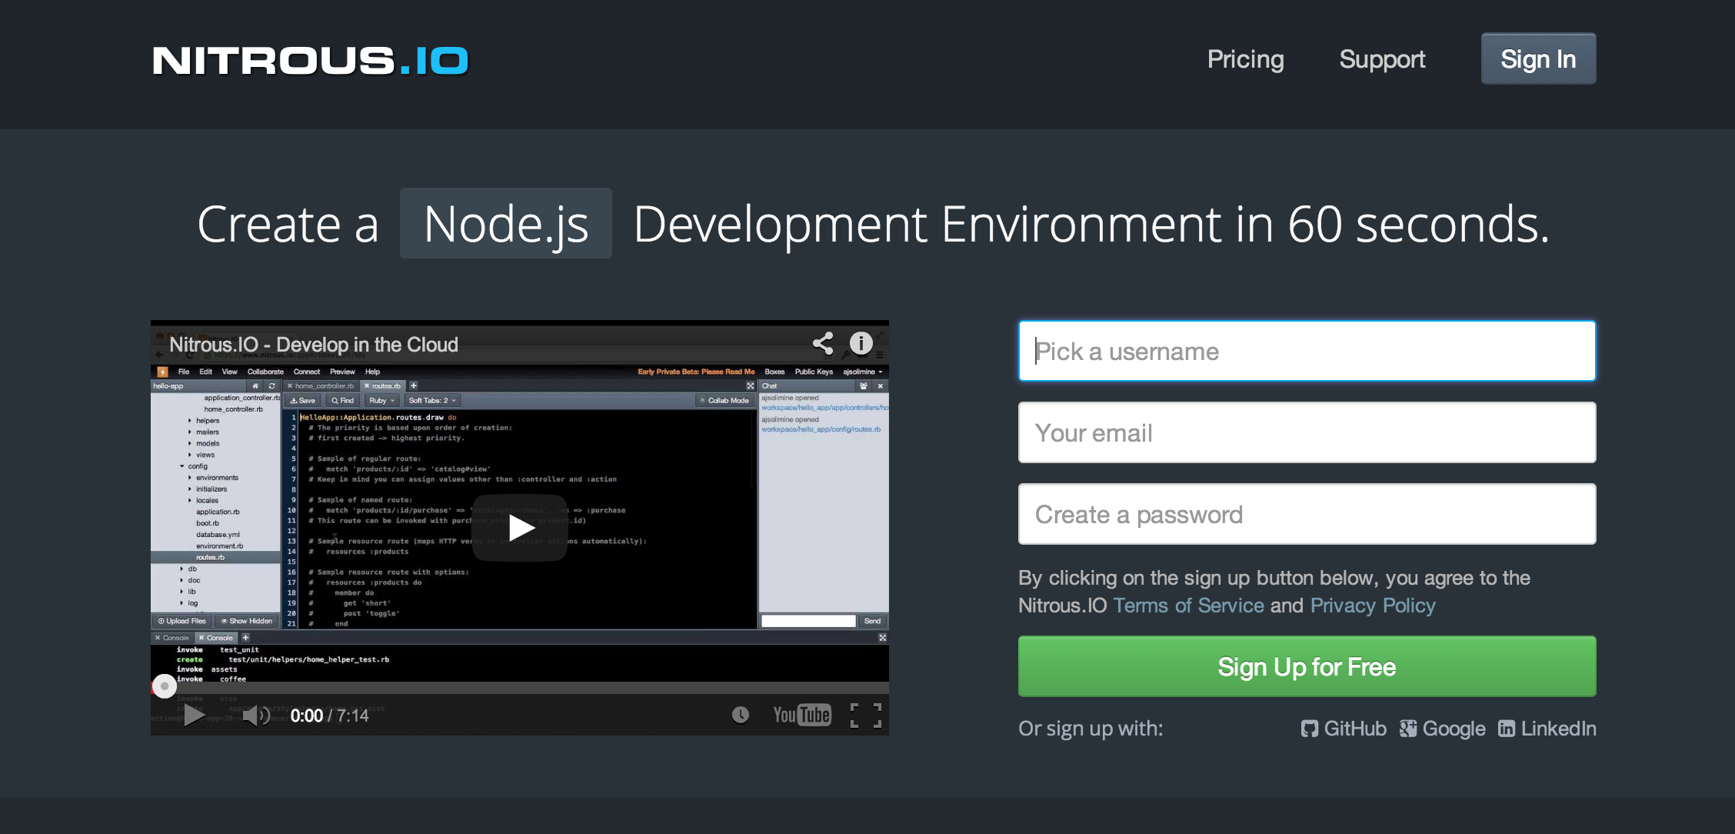Click the Node.js highlighted word in the headline

[x=505, y=223]
